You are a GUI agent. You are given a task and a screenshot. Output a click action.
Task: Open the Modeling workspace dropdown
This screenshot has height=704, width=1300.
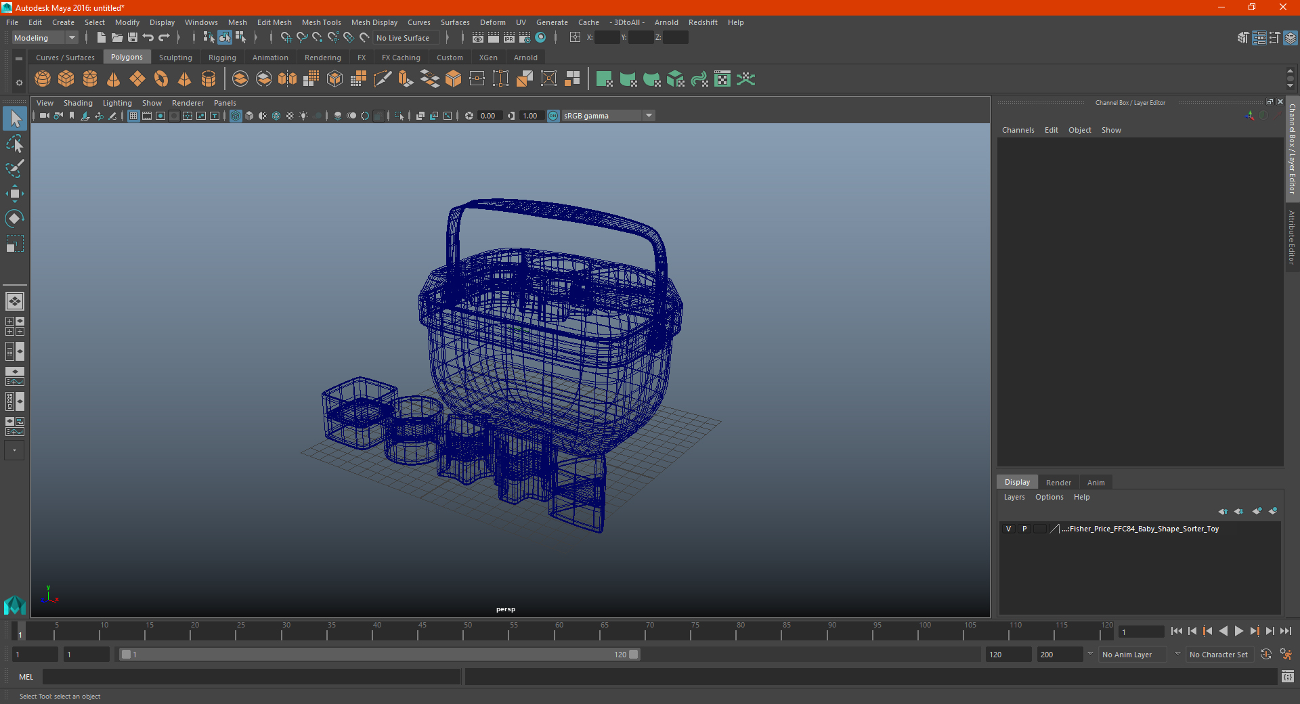[45, 38]
